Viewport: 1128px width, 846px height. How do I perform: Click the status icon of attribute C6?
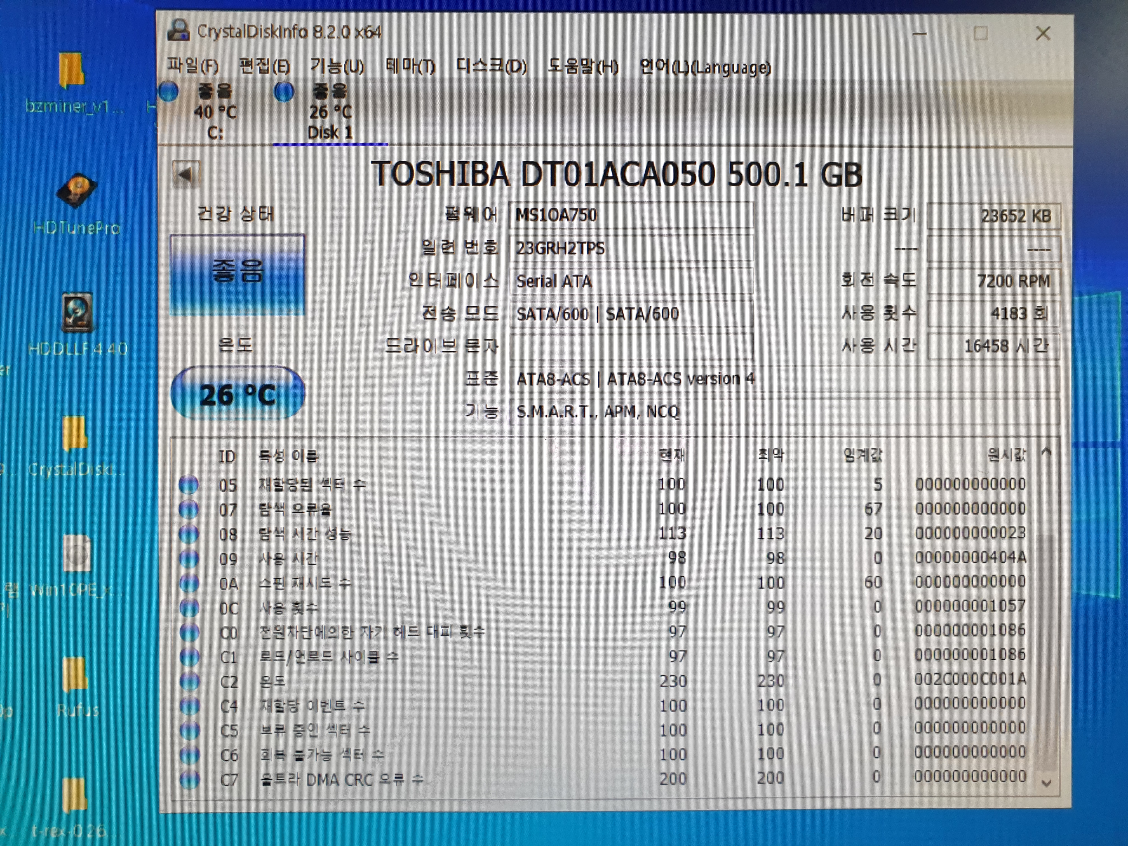190,755
